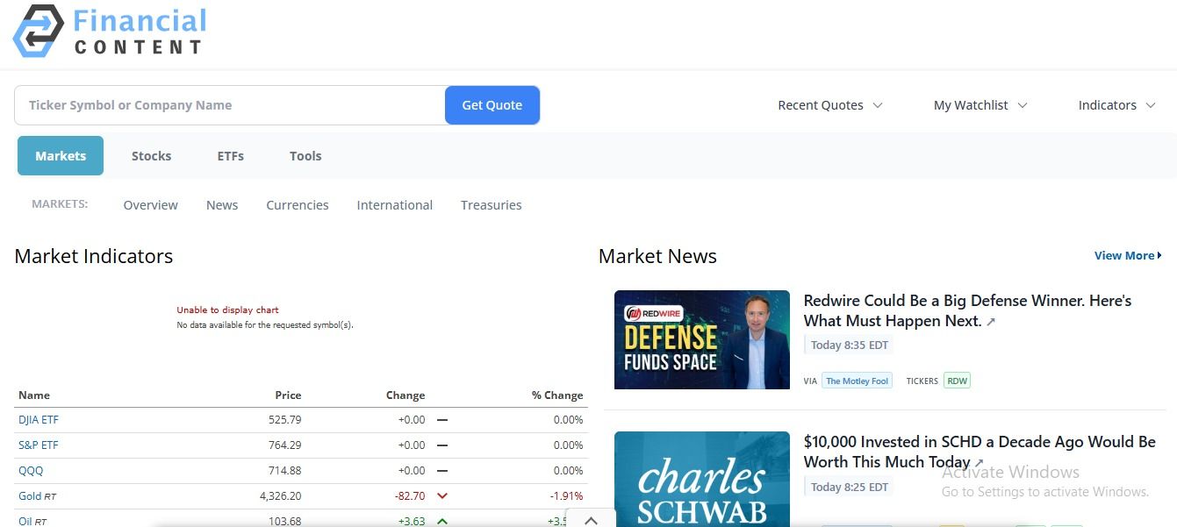Click the Name column header

(x=34, y=395)
